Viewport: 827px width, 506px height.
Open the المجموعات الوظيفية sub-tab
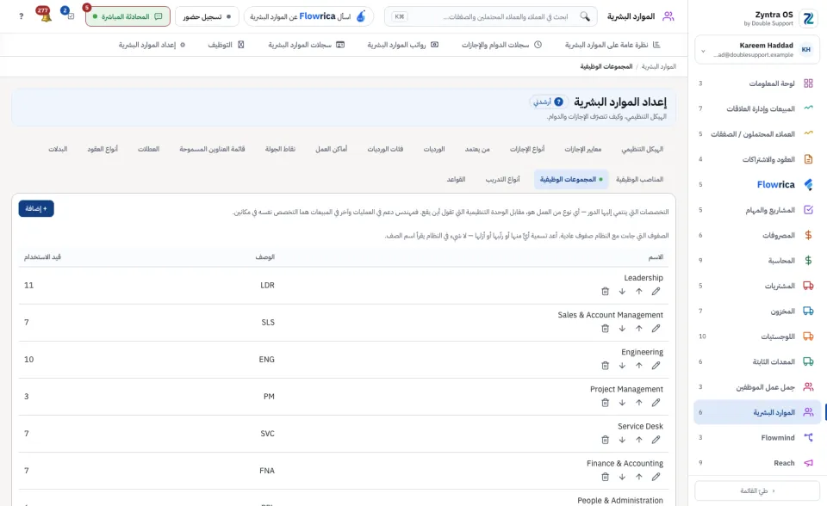pyautogui.click(x=570, y=179)
